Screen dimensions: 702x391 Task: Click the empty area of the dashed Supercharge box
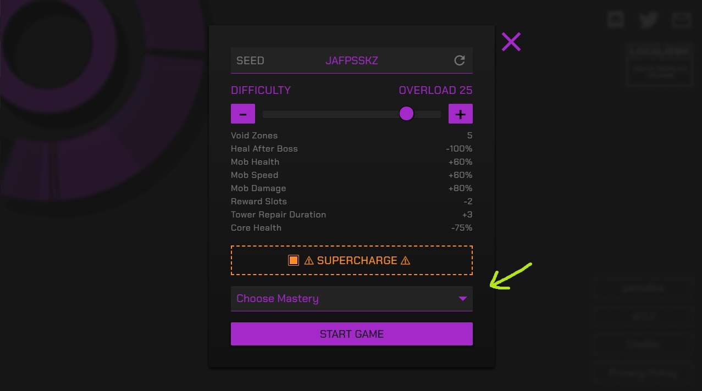coord(440,260)
